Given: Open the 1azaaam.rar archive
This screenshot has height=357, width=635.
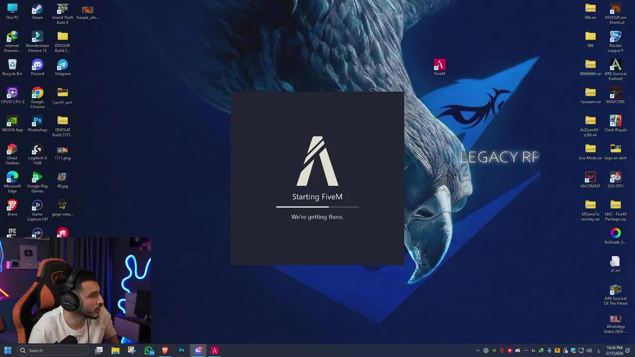Looking at the screenshot, I should [590, 96].
